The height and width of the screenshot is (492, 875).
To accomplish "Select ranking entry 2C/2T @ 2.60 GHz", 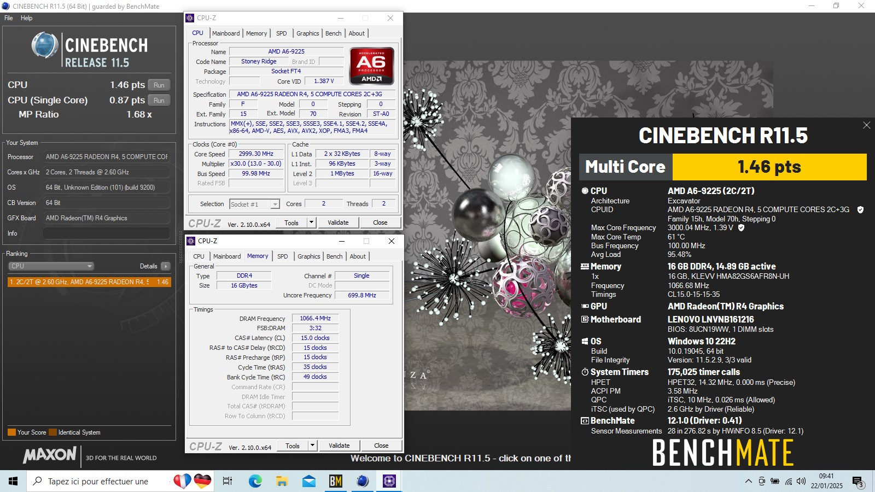I will [x=89, y=282].
